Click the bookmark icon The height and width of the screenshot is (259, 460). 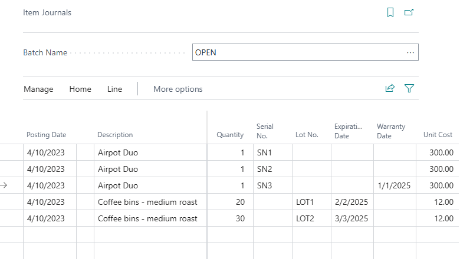[390, 12]
